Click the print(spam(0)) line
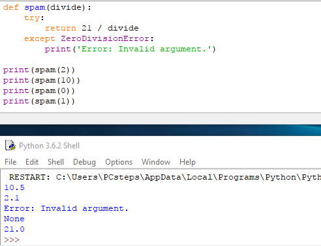 [39, 91]
